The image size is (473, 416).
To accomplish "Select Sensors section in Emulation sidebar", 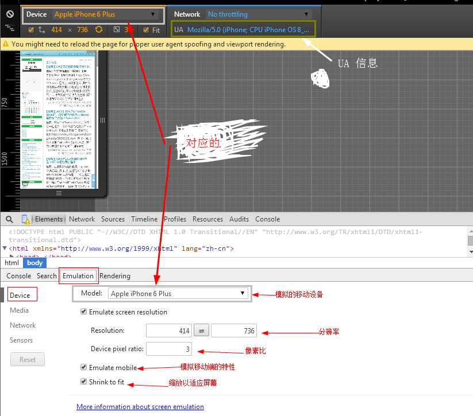I will (21, 340).
